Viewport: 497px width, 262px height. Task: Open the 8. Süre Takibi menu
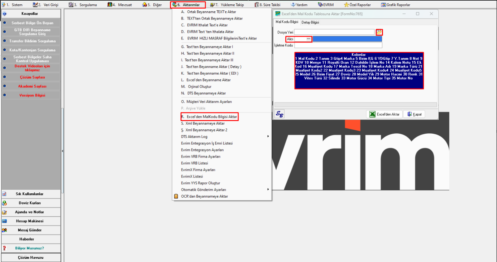(267, 5)
